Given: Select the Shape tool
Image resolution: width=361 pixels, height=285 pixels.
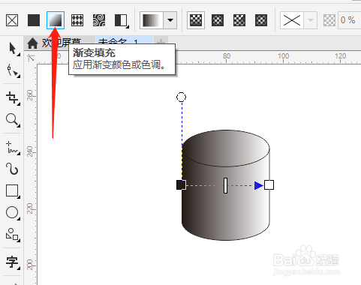Looking at the screenshot, I should [x=13, y=70].
